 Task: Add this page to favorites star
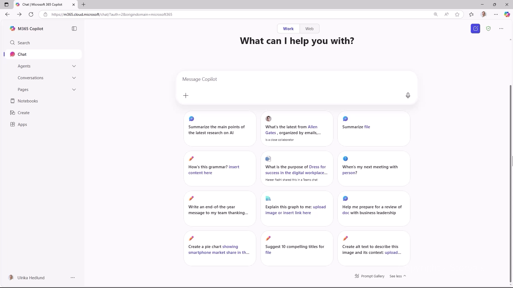click(x=457, y=14)
